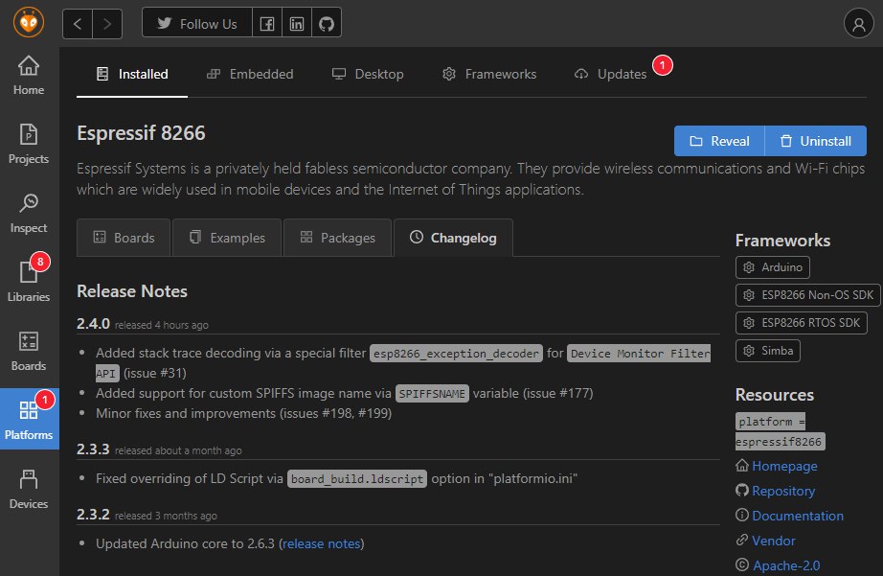Open the Facebook icon link
This screenshot has height=576, width=883.
[x=267, y=23]
